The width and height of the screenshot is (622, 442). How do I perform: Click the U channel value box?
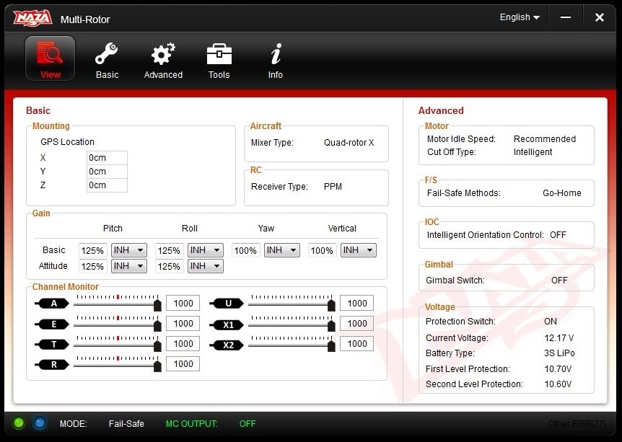coord(357,304)
